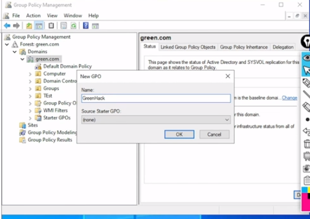Expand the Groups OU
The image size is (310, 219).
click(30, 89)
